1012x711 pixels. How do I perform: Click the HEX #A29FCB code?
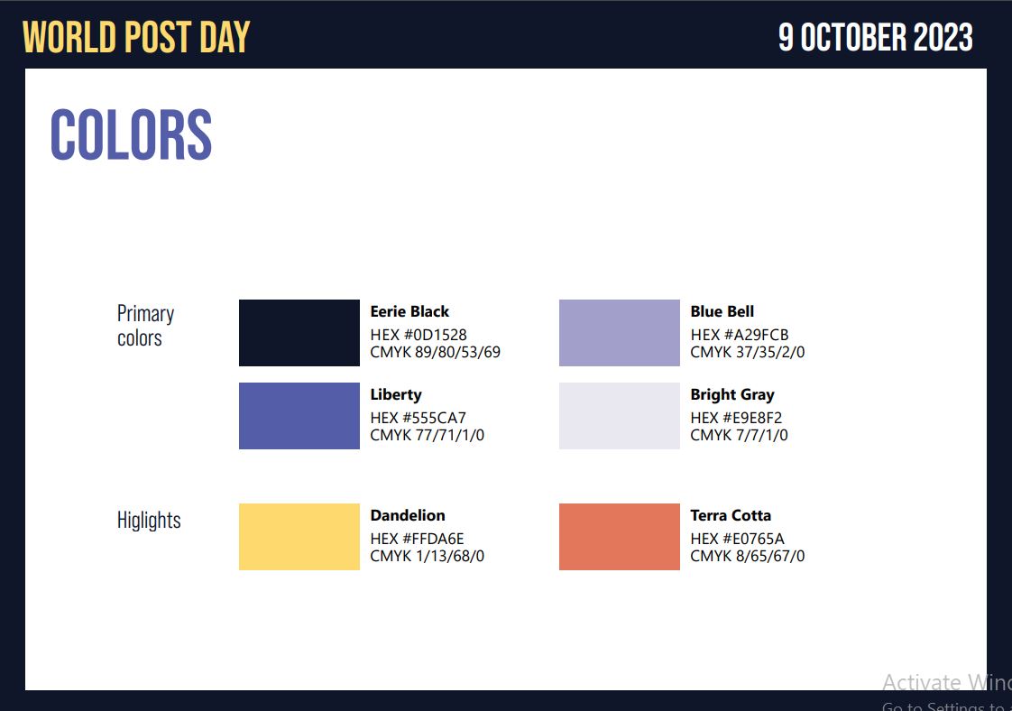coord(739,335)
